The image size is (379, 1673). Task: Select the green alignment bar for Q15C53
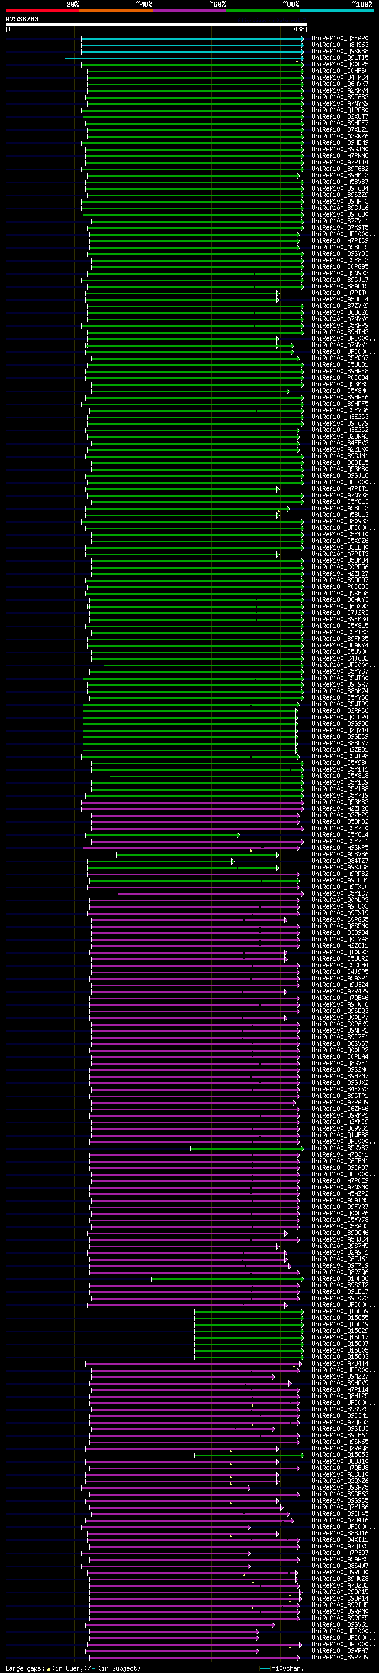249,1455
